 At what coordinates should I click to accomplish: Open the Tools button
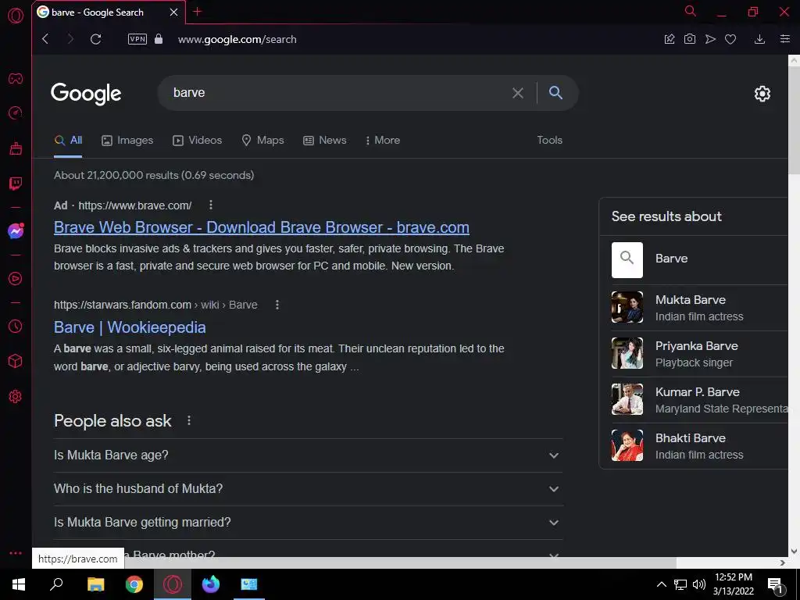pos(549,141)
